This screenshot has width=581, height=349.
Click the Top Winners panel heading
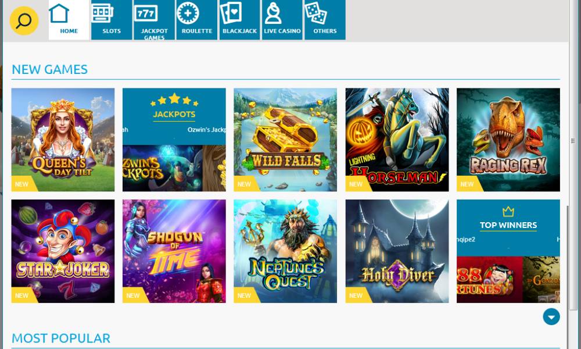(508, 225)
